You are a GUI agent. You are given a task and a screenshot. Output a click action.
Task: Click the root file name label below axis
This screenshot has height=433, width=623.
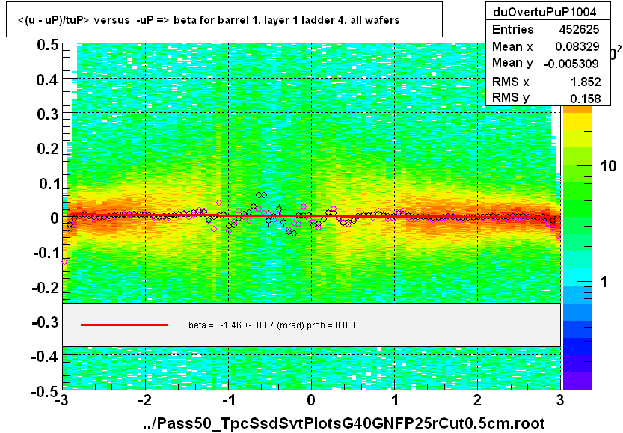344,423
